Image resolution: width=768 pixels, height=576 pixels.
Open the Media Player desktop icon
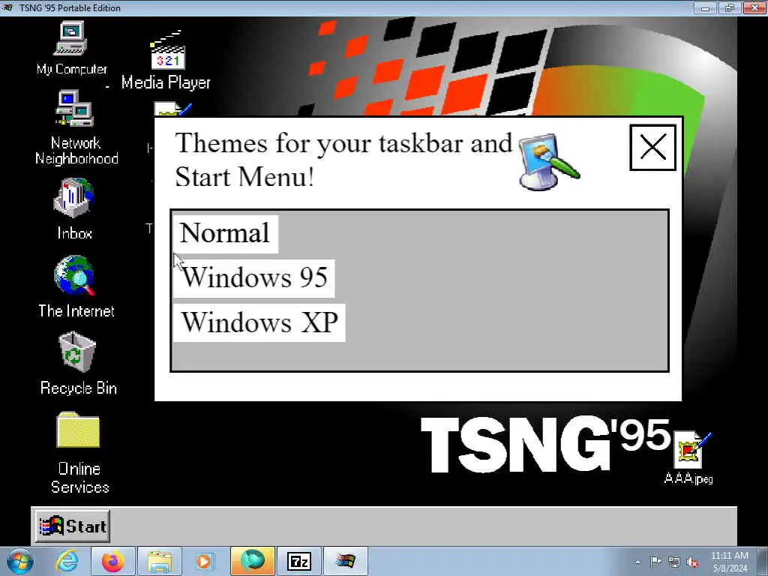[x=166, y=60]
